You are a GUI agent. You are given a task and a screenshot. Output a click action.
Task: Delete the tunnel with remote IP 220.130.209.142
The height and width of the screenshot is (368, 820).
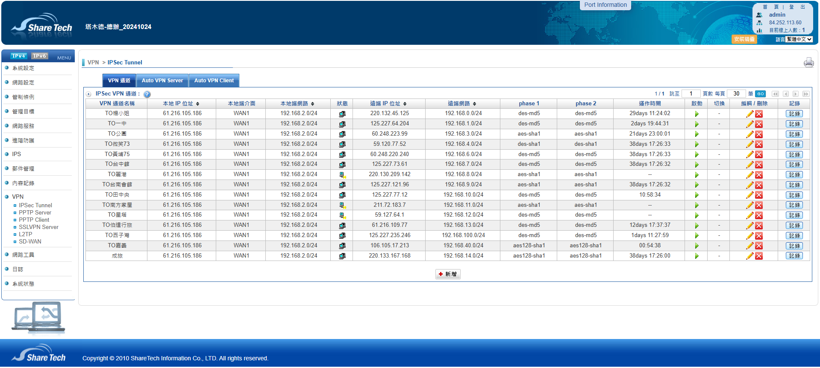coord(759,175)
